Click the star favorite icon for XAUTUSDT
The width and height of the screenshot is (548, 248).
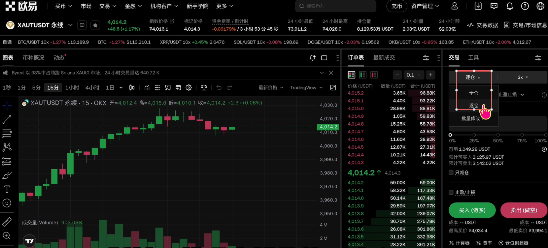(95, 25)
